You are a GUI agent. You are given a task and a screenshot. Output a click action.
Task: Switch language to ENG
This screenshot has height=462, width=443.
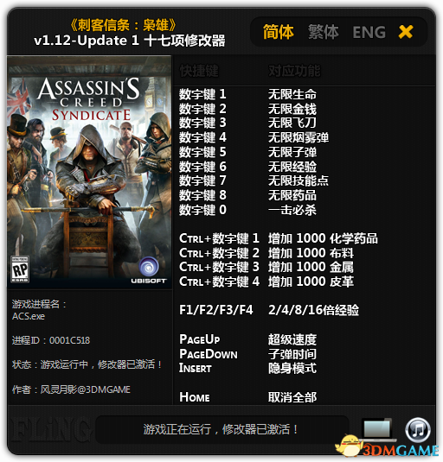point(369,32)
